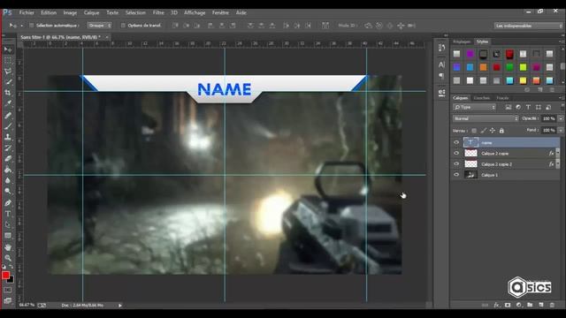Select the Clone Stamp tool

(x=8, y=137)
